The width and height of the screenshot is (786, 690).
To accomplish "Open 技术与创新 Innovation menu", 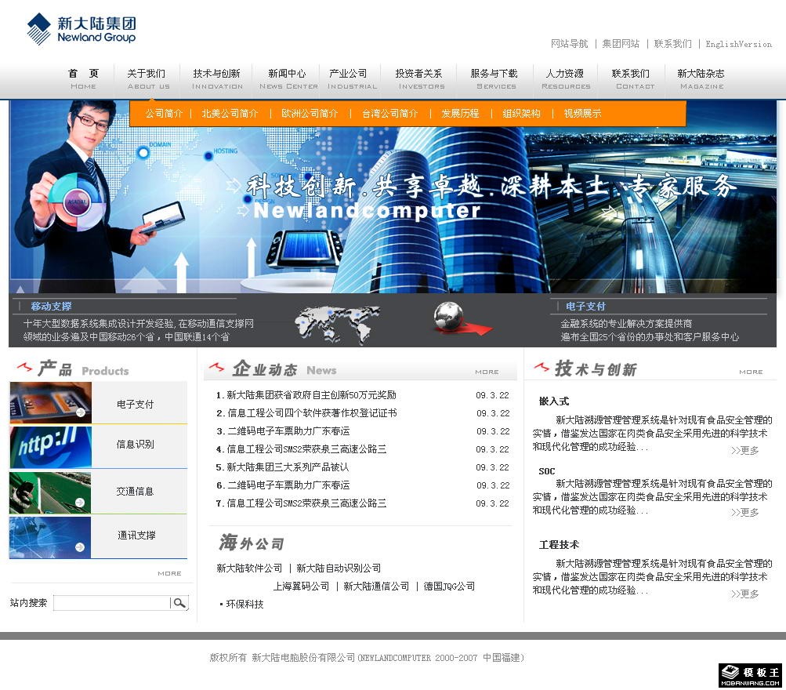I will (x=217, y=79).
